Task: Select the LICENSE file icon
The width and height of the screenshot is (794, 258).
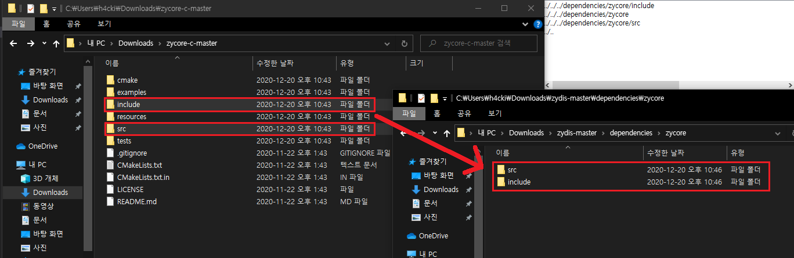Action: click(111, 189)
